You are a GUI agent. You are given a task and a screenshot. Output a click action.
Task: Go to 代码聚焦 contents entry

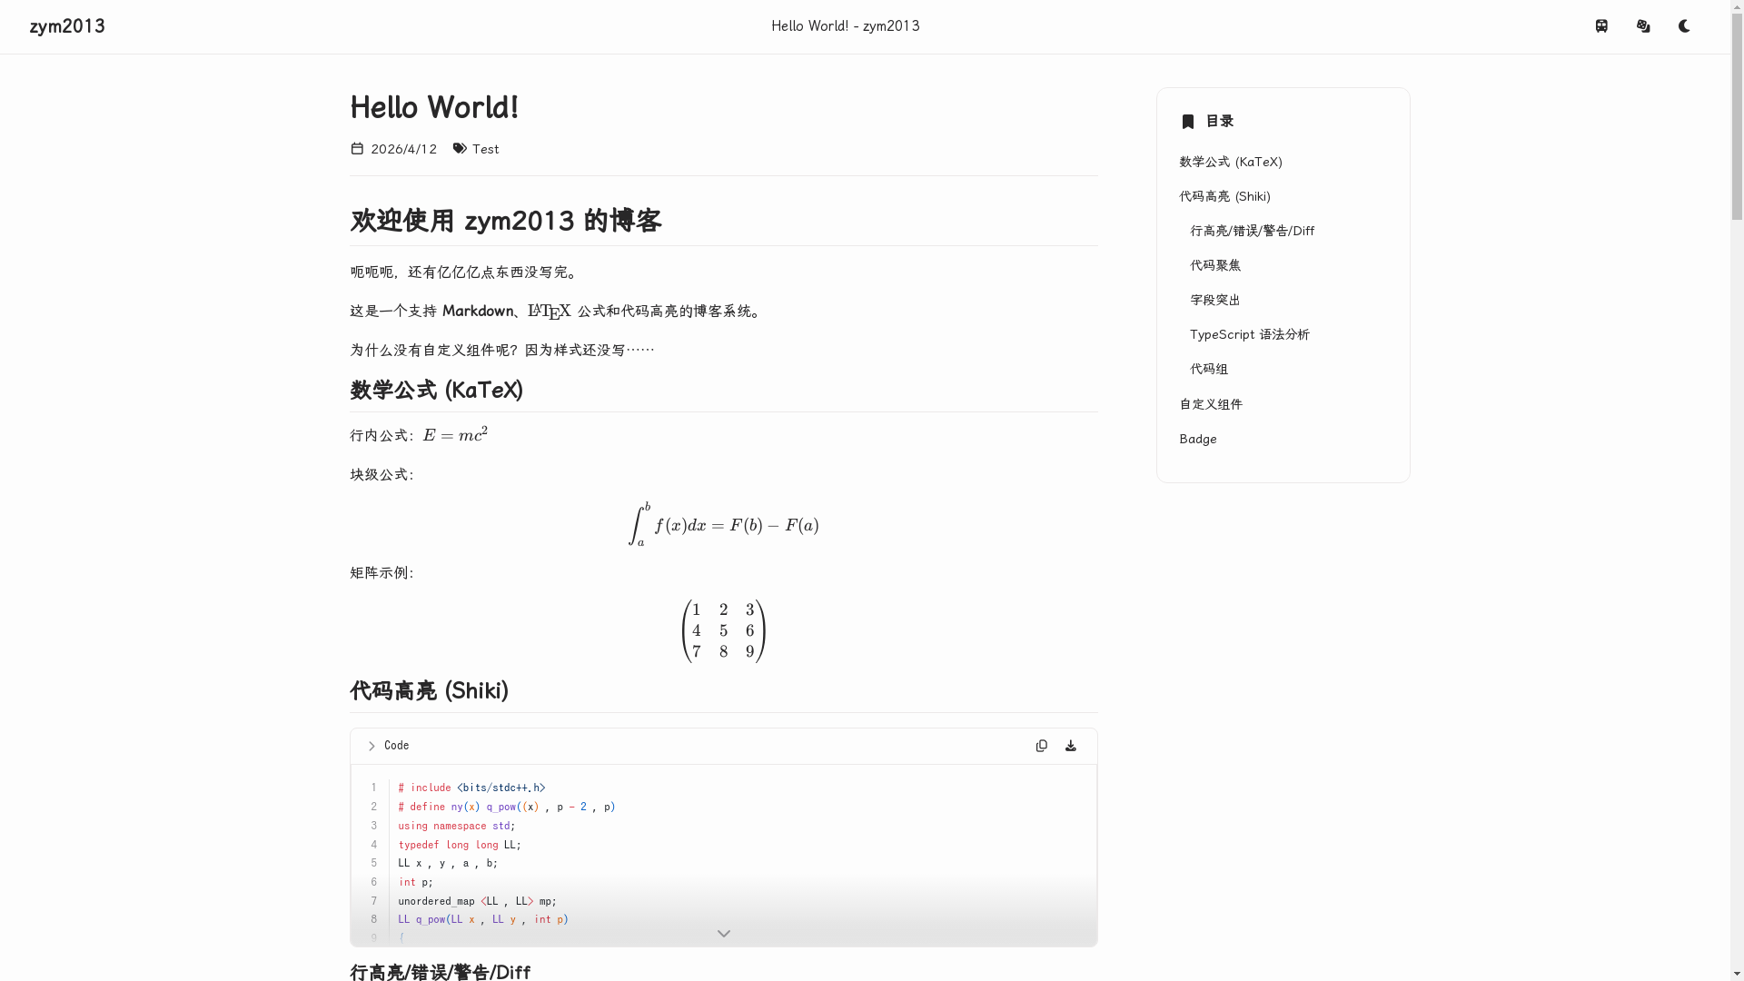point(1215,265)
